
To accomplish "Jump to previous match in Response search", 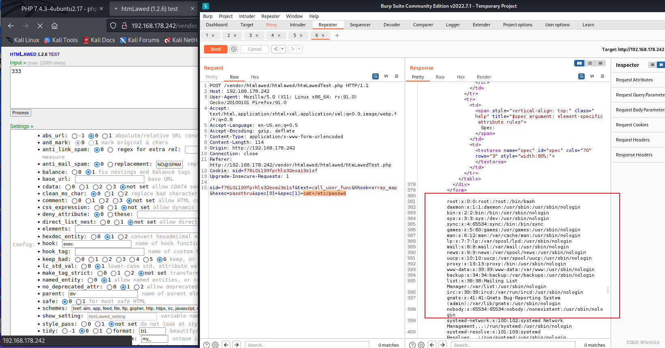I will pos(432,345).
